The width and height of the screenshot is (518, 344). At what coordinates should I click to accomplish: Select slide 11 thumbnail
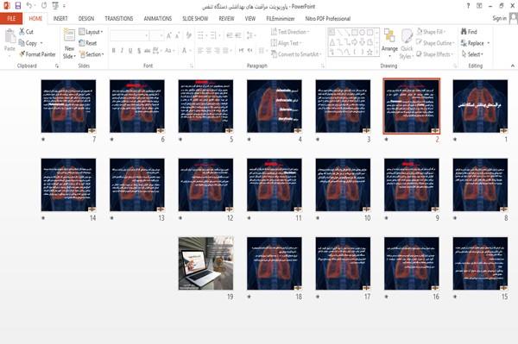pyautogui.click(x=275, y=185)
